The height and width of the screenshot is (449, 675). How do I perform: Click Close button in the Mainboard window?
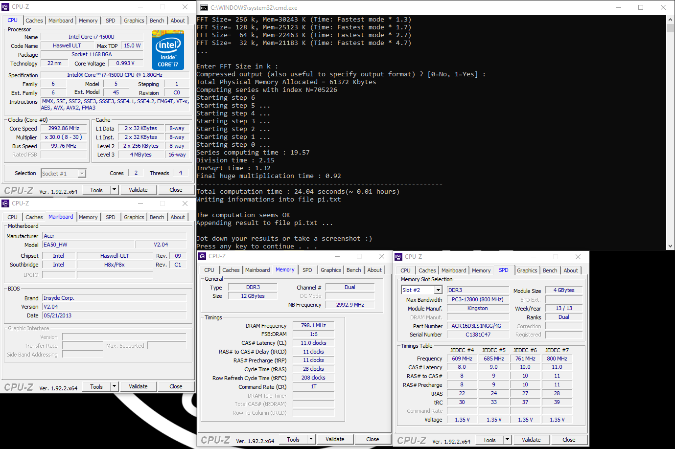click(x=176, y=386)
